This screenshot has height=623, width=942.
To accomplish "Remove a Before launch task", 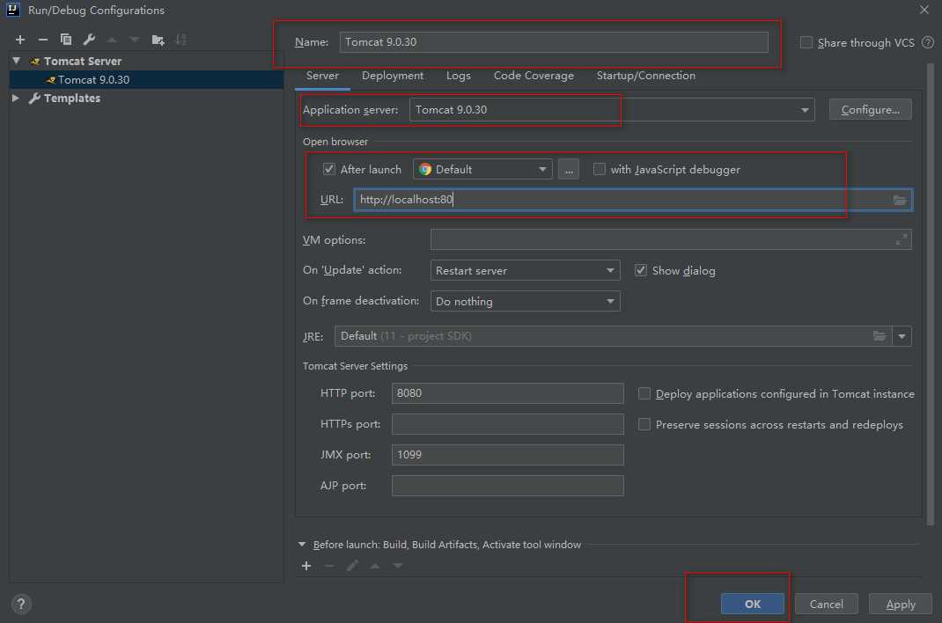I will coord(329,566).
